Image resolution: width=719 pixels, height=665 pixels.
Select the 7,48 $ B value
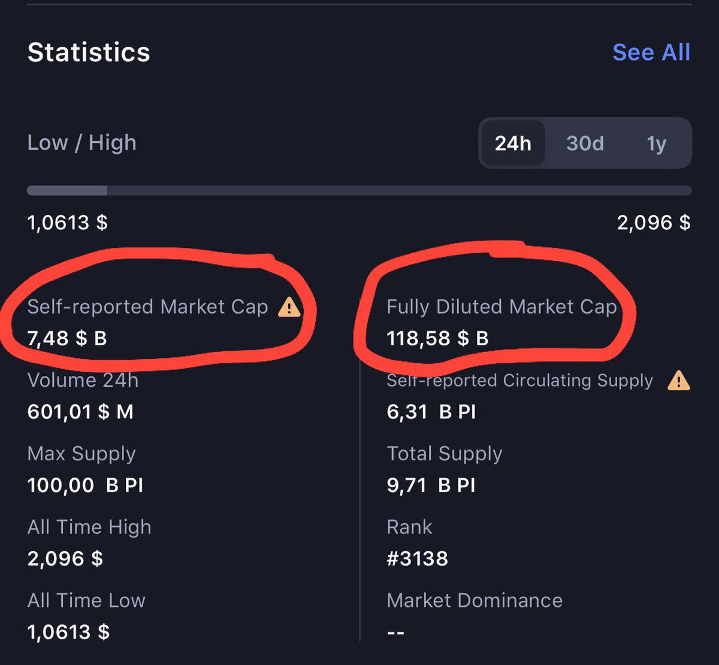tap(67, 338)
